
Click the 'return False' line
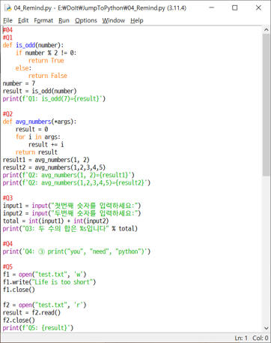48,76
